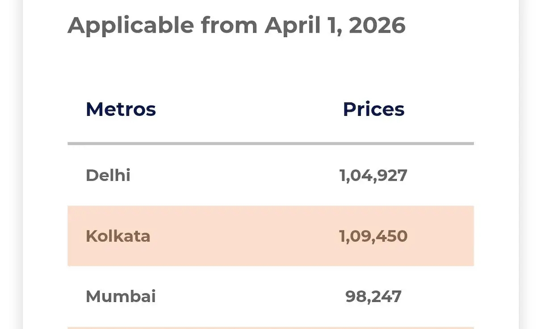Viewport: 536px width, 329px height.
Task: Select the Mumbai city name
Action: pyautogui.click(x=121, y=296)
